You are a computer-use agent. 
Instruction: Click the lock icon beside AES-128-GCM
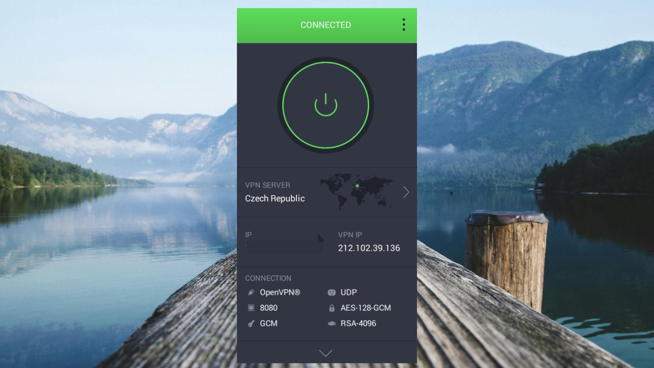coord(331,308)
